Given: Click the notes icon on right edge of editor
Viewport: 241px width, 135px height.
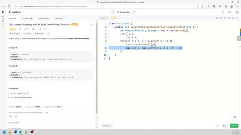Looking at the screenshot, I should (x=239, y=38).
